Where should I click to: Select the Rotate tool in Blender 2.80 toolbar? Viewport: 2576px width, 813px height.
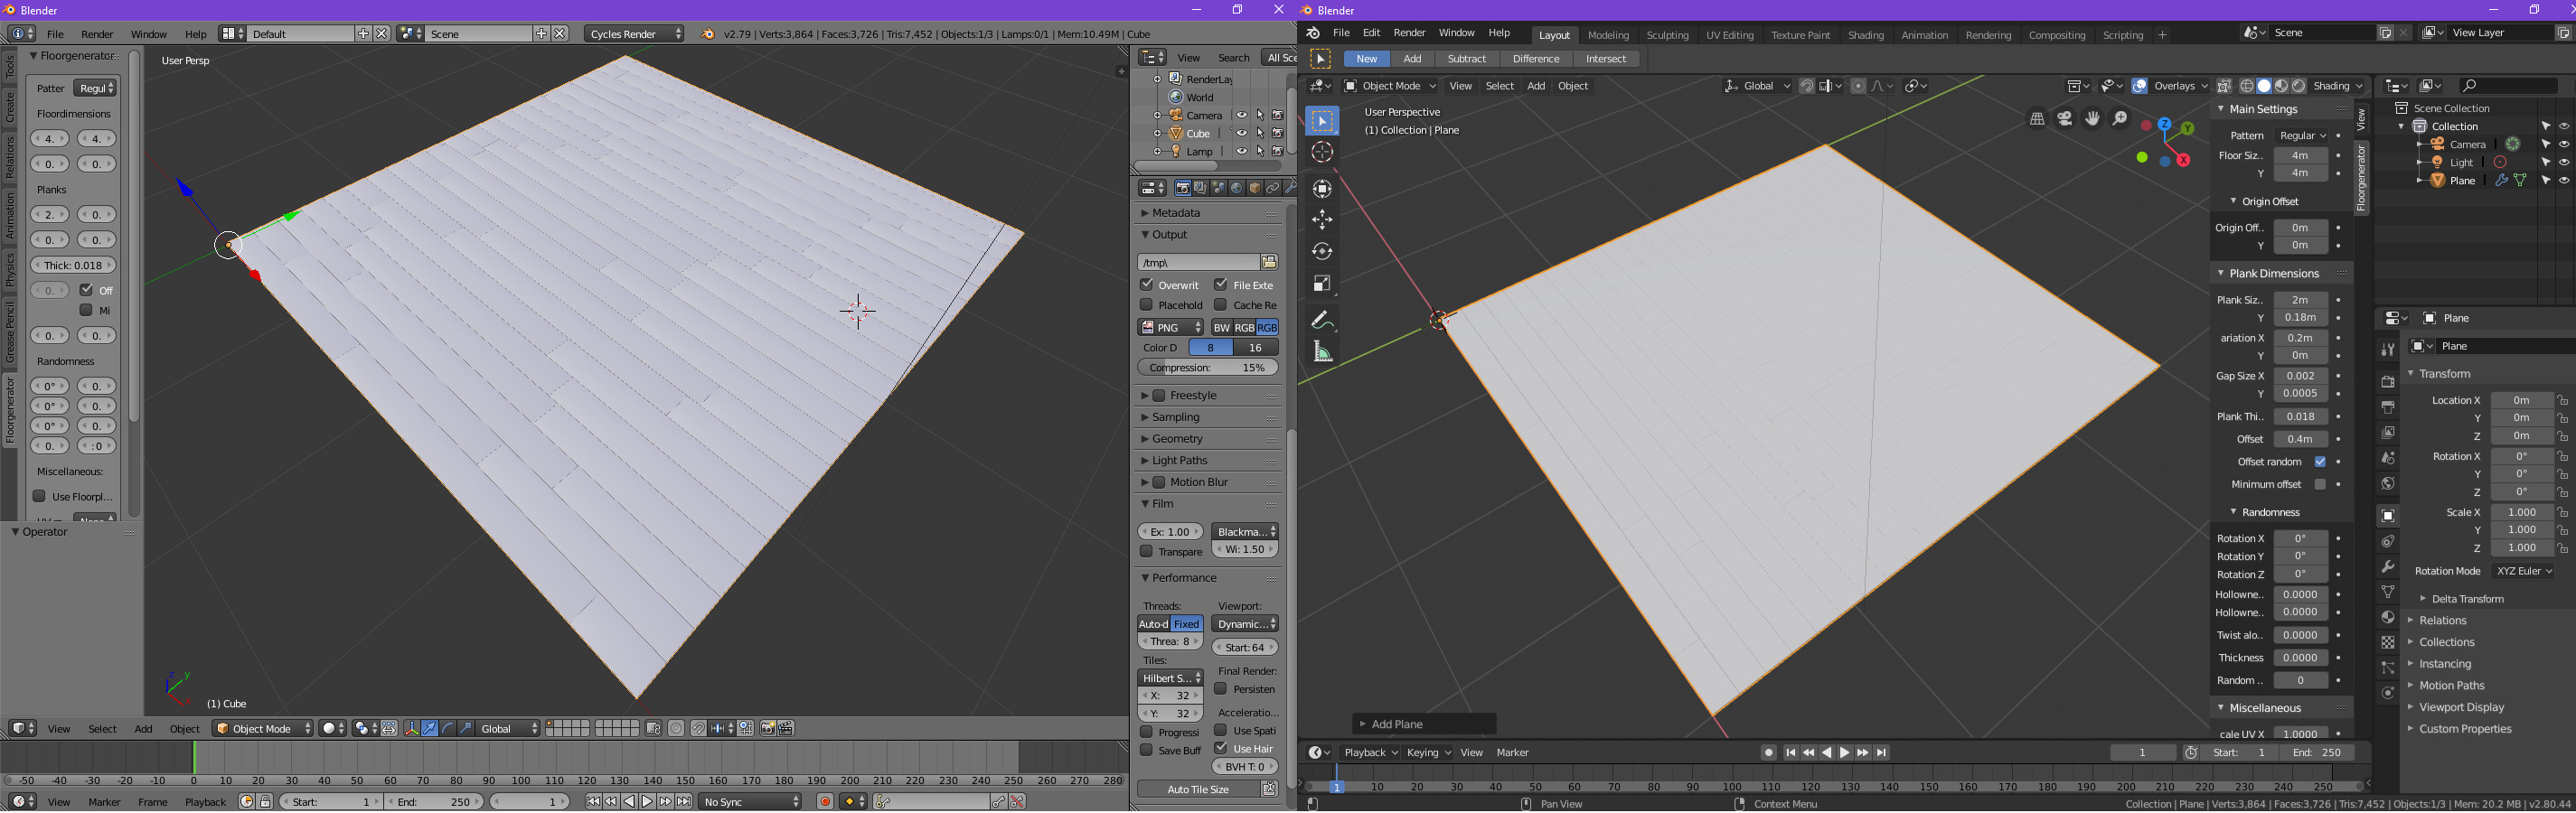tap(1322, 252)
